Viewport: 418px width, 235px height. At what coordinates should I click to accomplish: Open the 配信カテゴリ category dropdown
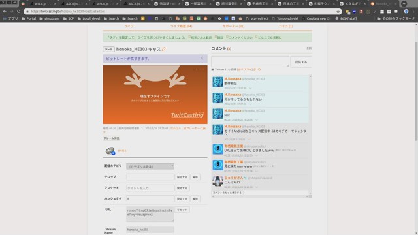click(x=150, y=166)
